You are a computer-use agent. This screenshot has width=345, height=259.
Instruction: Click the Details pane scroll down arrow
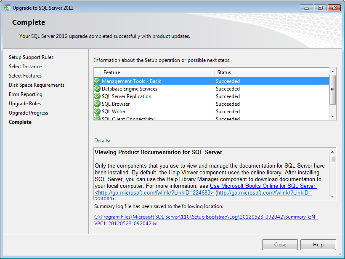coord(332,196)
